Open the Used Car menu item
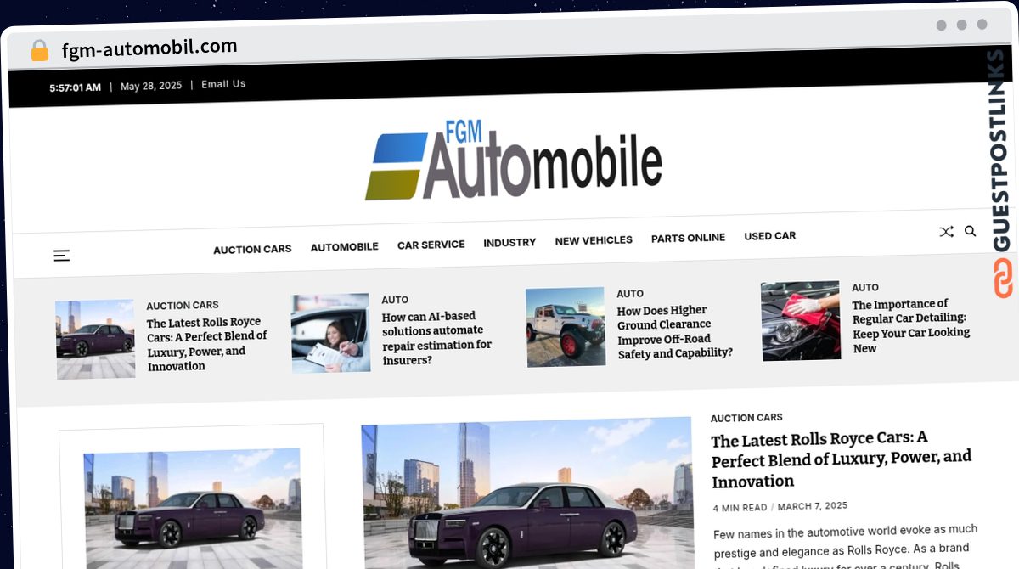The width and height of the screenshot is (1019, 569). tap(770, 236)
